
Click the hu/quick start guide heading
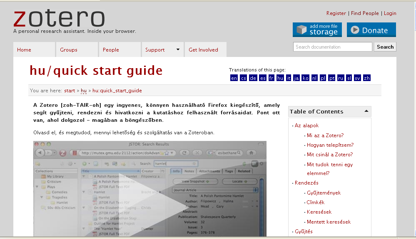click(x=96, y=71)
